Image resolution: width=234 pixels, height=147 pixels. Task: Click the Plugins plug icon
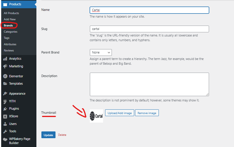5,109
